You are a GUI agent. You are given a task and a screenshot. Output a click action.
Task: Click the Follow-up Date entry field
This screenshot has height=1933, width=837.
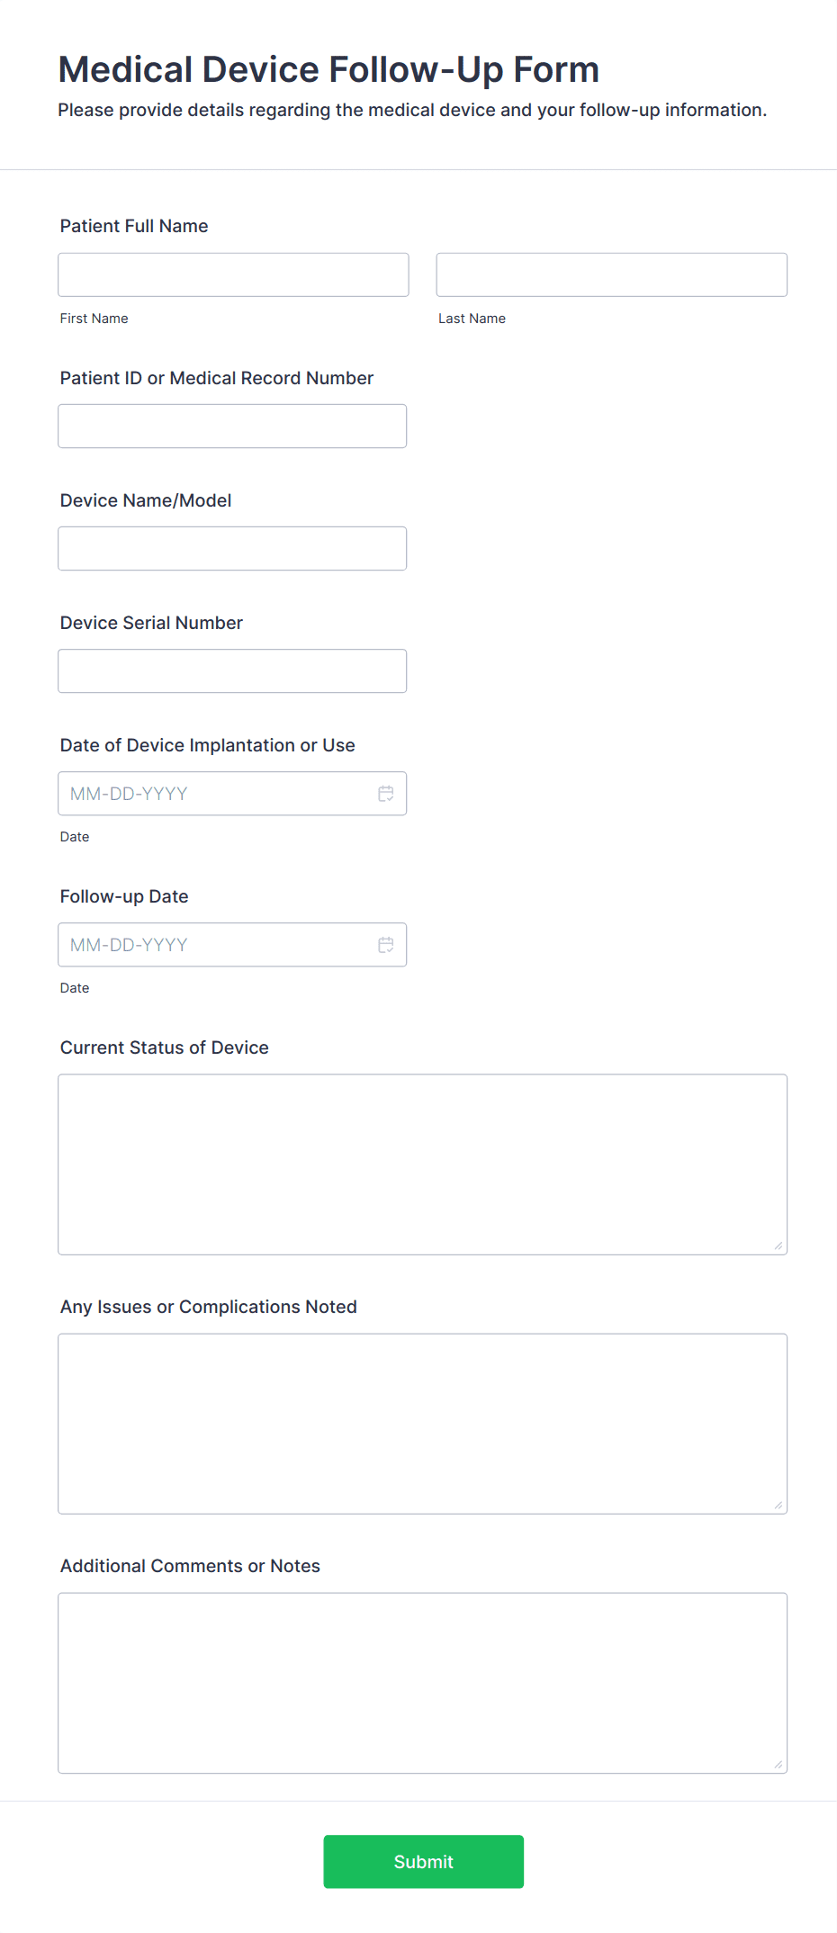(207, 944)
